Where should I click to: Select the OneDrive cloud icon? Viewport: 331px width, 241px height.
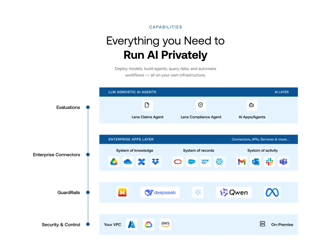coord(128,162)
